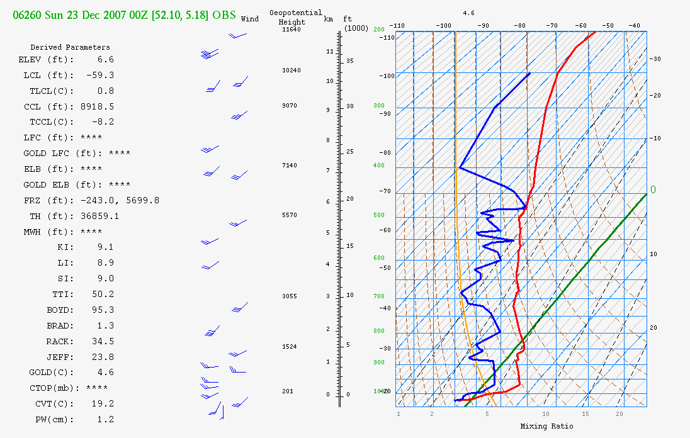Screen dimensions: 690x438
Task: Click the geopotential height value 5570
Action: pyautogui.click(x=290, y=215)
